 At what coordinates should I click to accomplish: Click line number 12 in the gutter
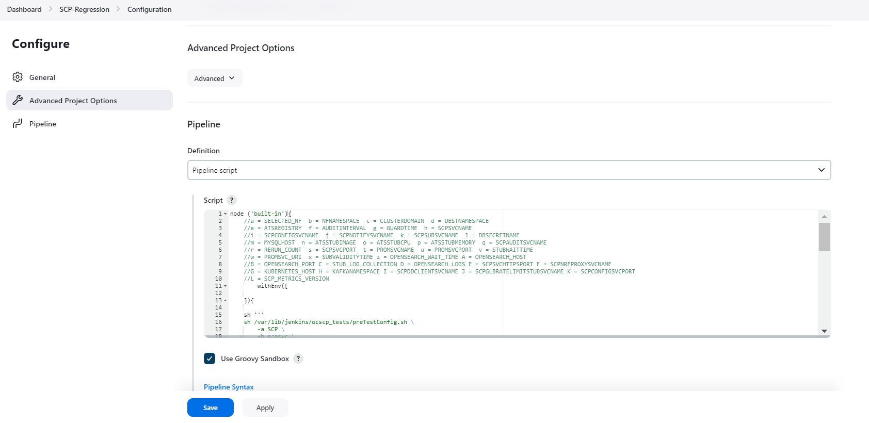tap(218, 293)
